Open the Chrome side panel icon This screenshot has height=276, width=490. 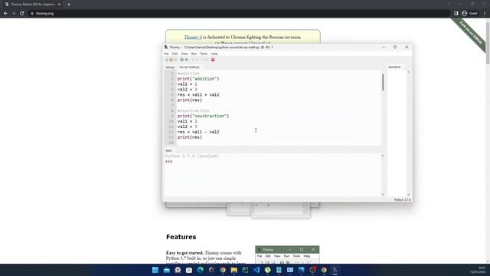[x=456, y=14]
